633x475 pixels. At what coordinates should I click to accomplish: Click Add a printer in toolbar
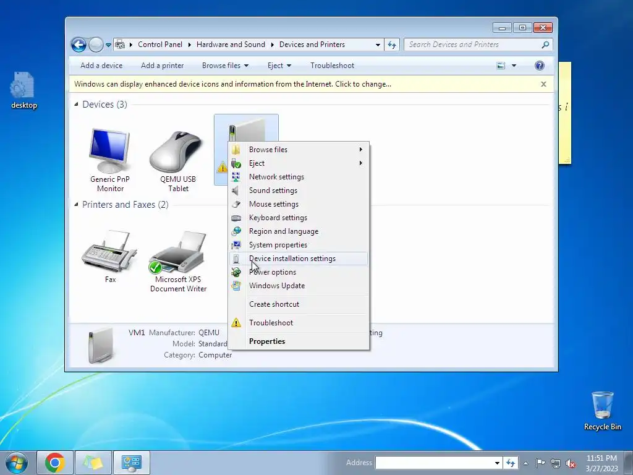[x=163, y=66]
